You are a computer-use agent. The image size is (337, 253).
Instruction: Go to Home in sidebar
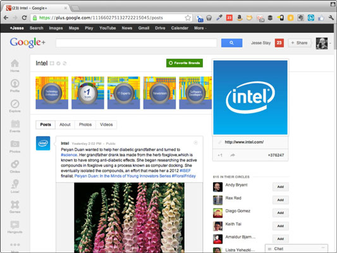click(15, 66)
